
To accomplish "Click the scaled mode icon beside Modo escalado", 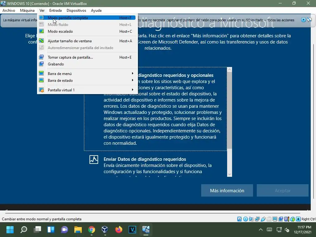I will 41,31.
